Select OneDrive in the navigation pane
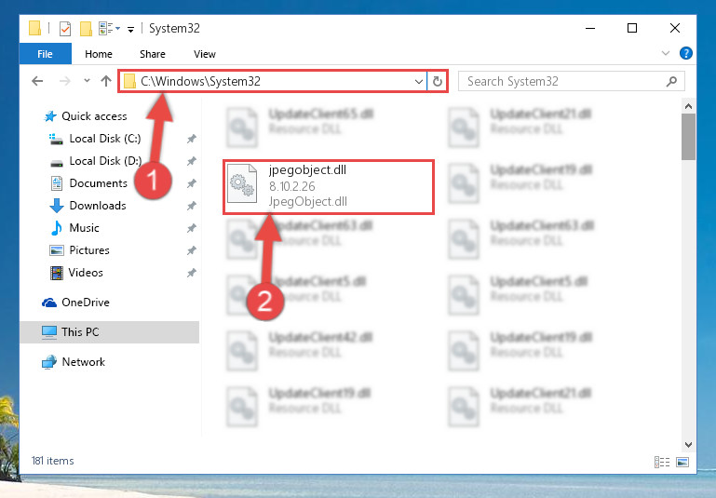Viewport: 716px width, 498px height. point(75,303)
